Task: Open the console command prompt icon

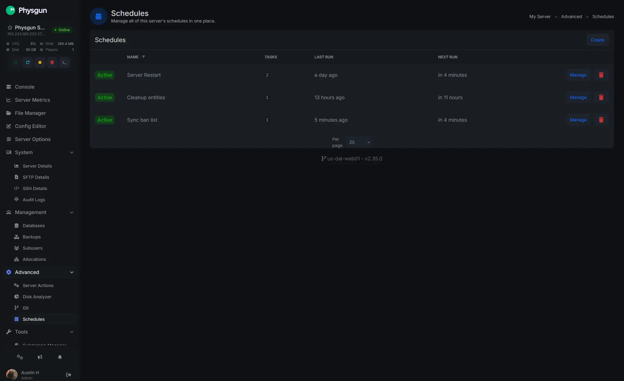Action: [64, 62]
